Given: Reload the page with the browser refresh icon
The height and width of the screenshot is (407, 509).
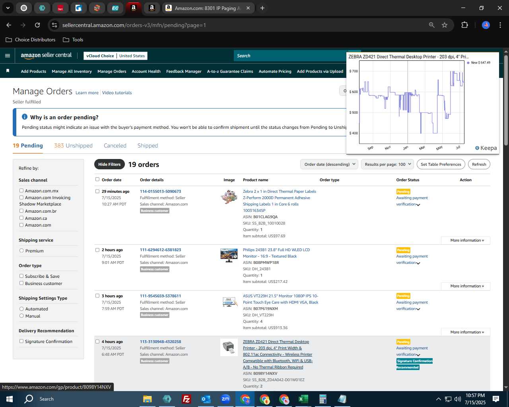Looking at the screenshot, I should 37,25.
